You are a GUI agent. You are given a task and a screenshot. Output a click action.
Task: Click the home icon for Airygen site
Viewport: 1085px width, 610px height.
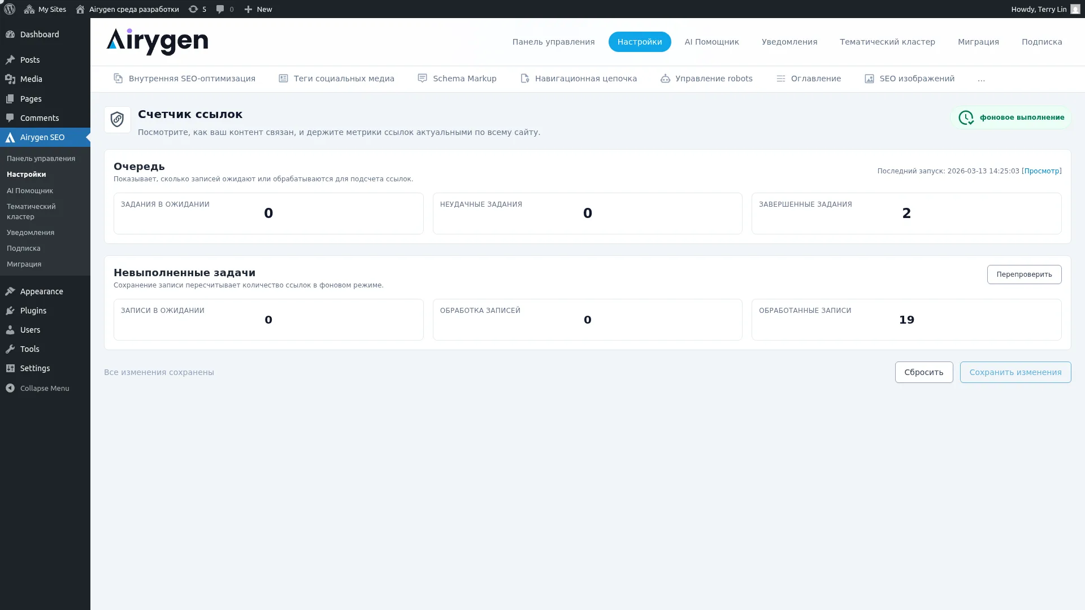pos(80,9)
